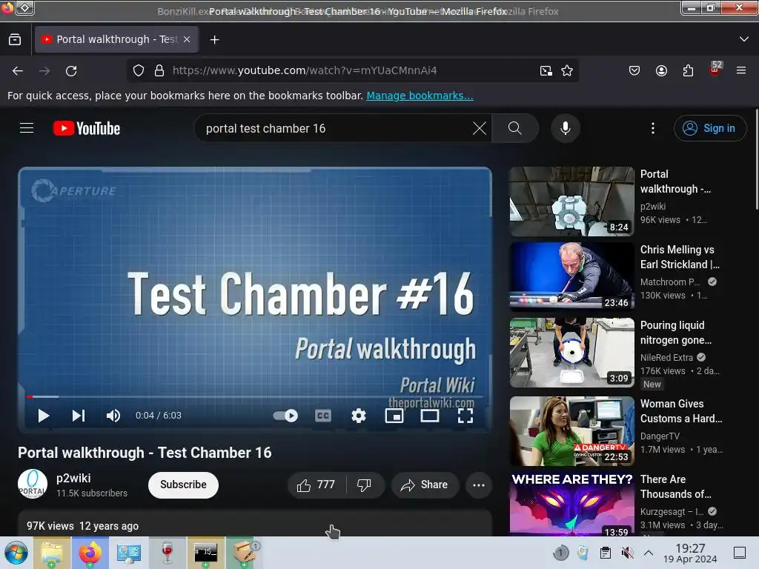
Task: Show site security lock info
Action: (159, 70)
